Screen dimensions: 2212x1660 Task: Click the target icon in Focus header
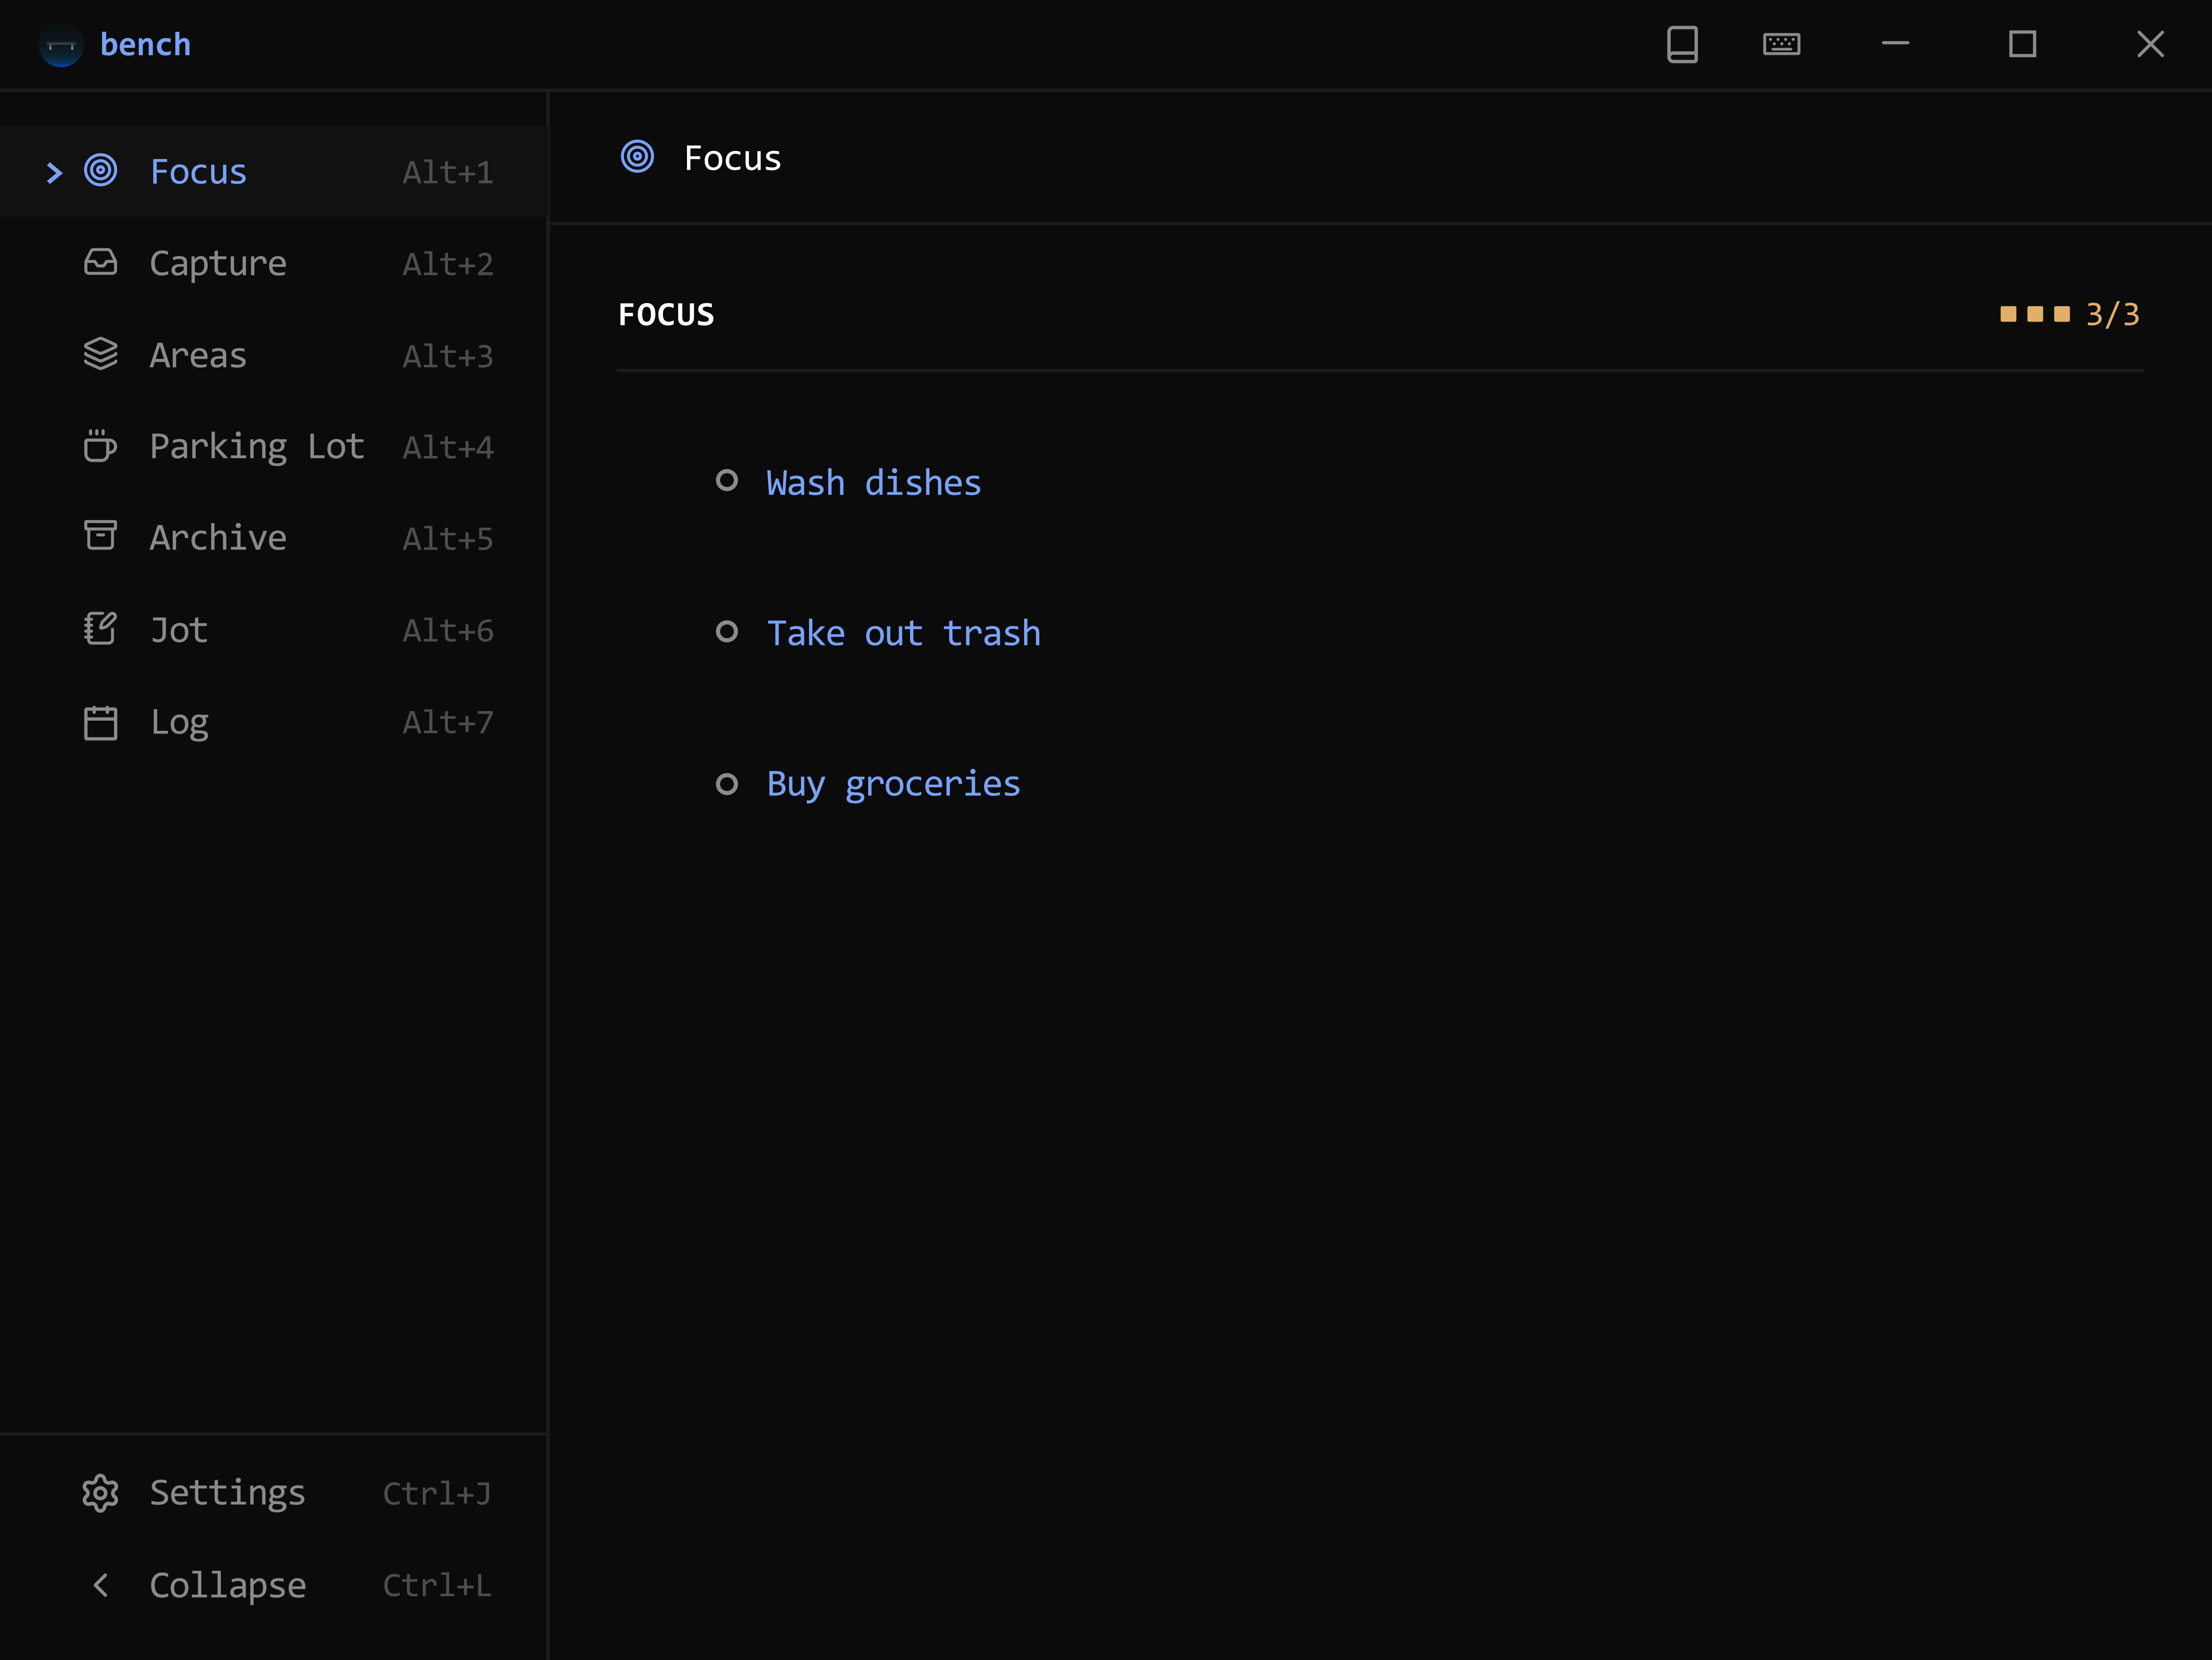tap(637, 157)
